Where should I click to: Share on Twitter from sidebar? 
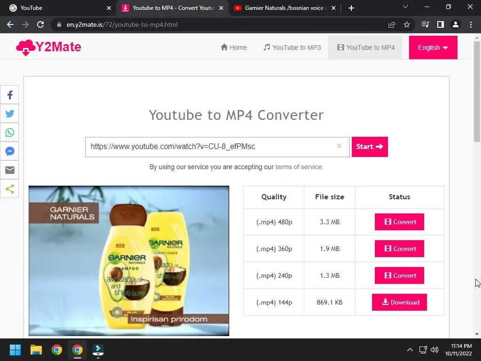click(9, 114)
